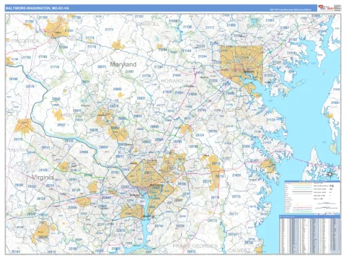Click ZIP code 21032

(x=246, y=147)
